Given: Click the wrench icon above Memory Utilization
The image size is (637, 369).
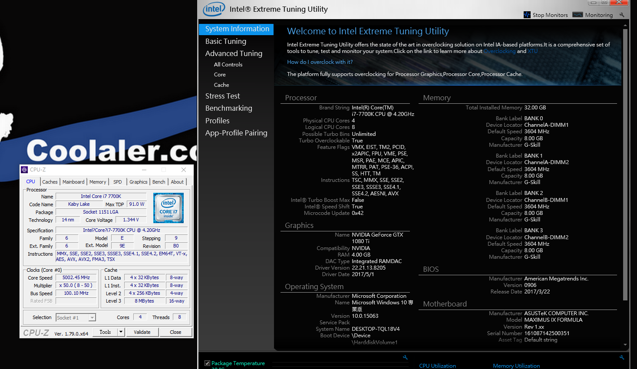Looking at the screenshot, I should (x=622, y=357).
